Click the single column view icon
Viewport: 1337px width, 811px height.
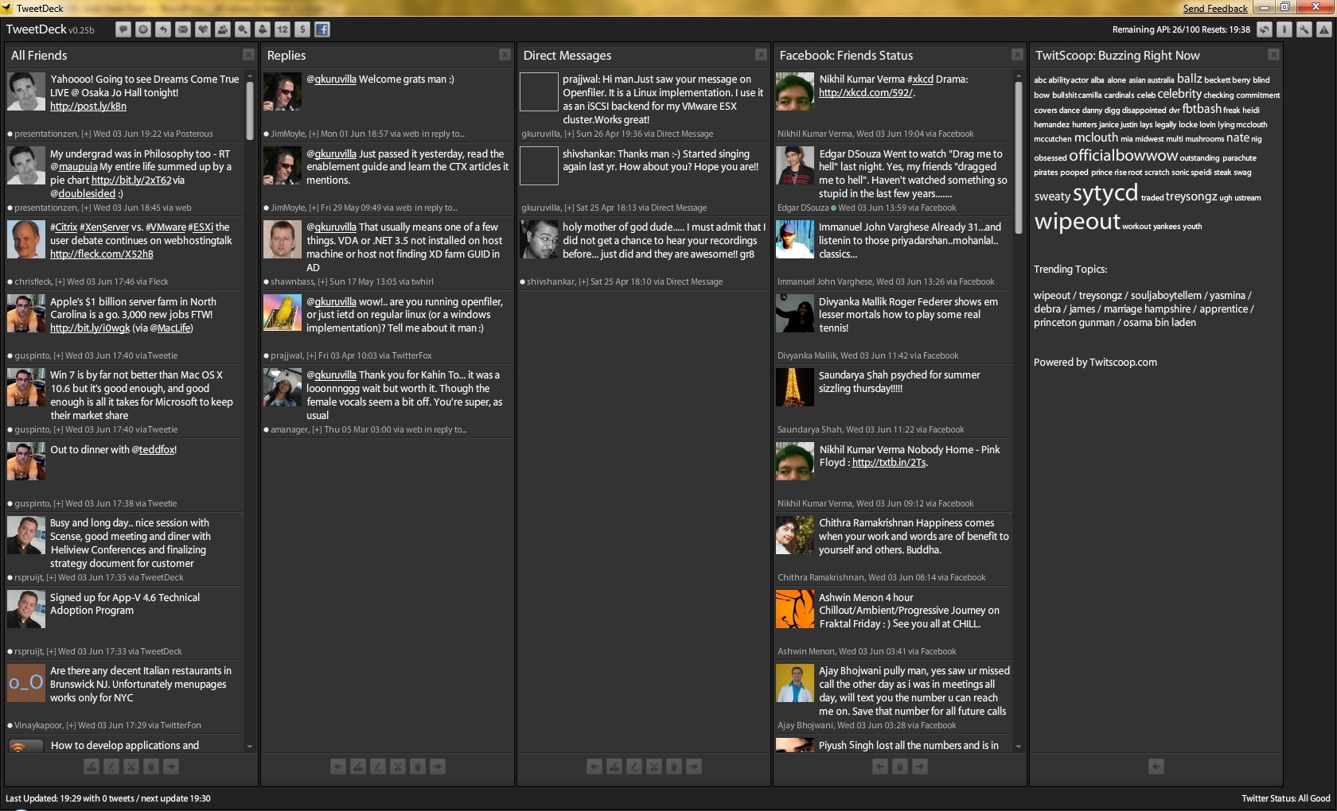point(1284,29)
